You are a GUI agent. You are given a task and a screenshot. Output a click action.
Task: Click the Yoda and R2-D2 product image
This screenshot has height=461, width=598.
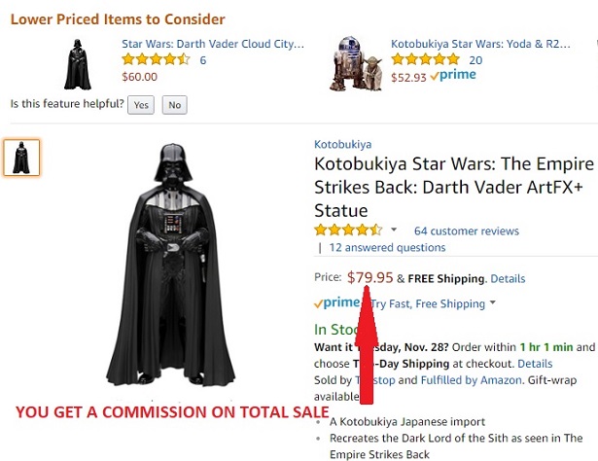tap(356, 63)
